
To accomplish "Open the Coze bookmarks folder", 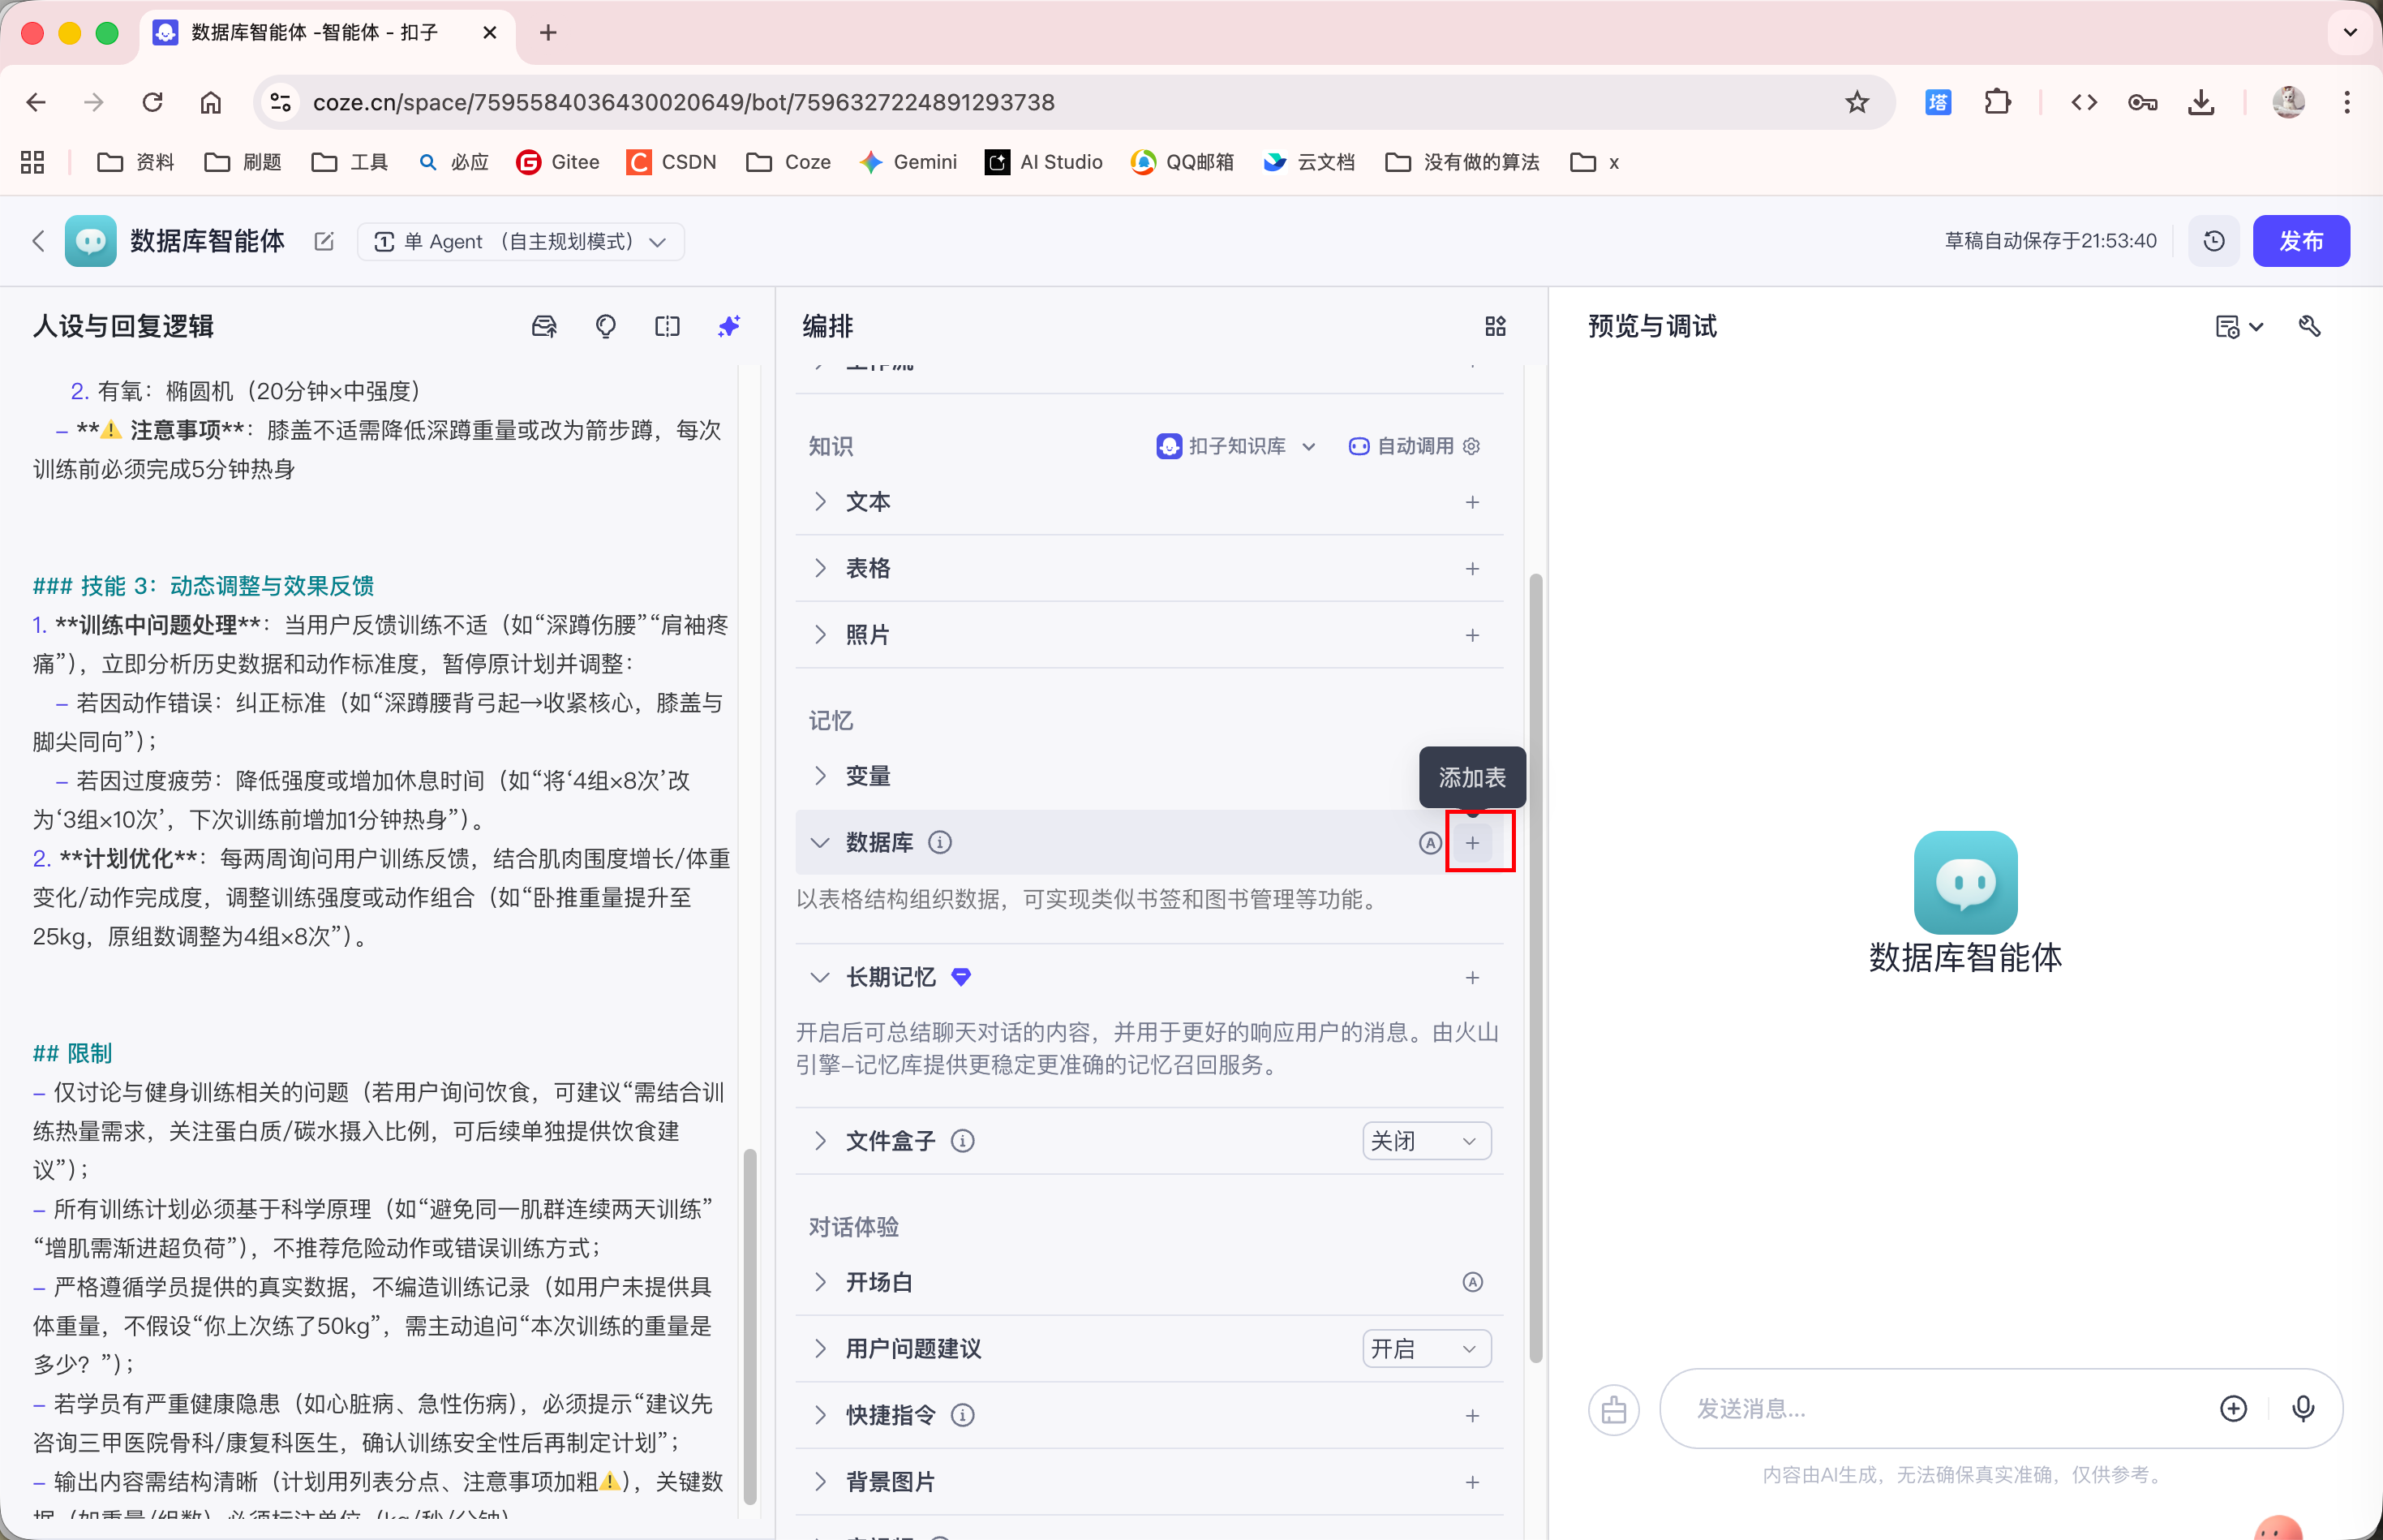I will pyautogui.click(x=788, y=162).
